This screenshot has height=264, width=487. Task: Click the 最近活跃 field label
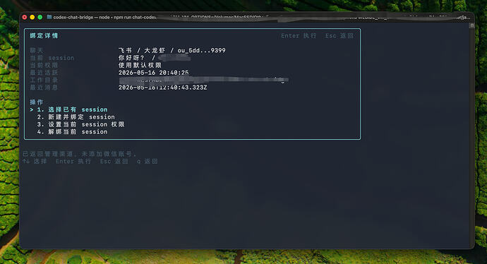coord(44,73)
